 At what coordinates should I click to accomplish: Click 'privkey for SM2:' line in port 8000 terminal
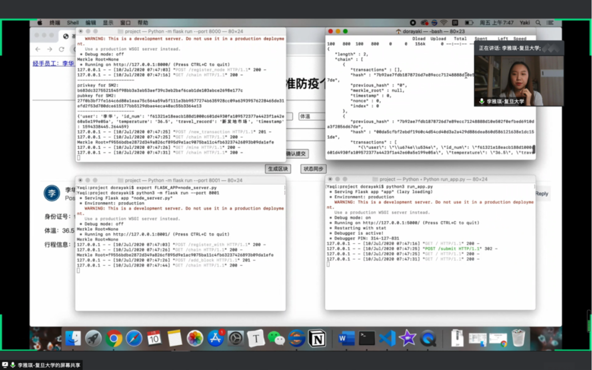click(x=97, y=85)
